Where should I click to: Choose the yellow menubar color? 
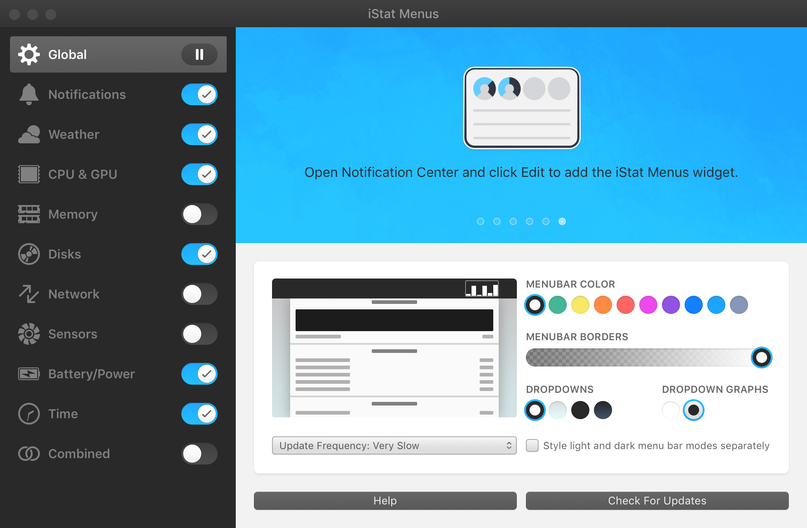tap(580, 305)
